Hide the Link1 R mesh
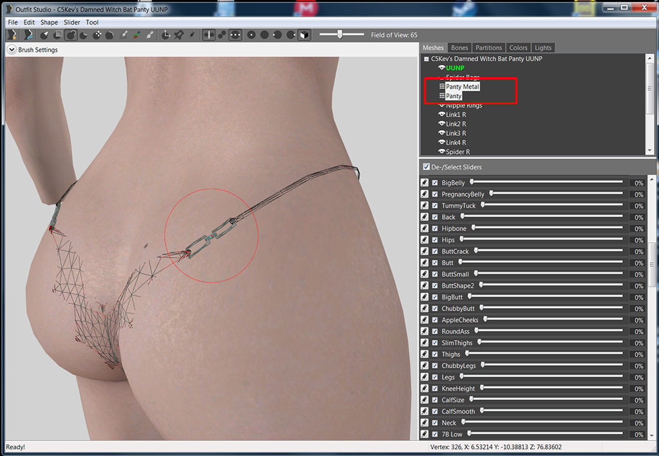Screen dimensions: 659x456 [441, 115]
